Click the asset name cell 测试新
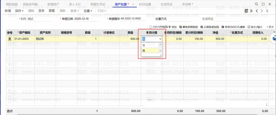The width and height of the screenshot is (276, 115). coord(45,39)
